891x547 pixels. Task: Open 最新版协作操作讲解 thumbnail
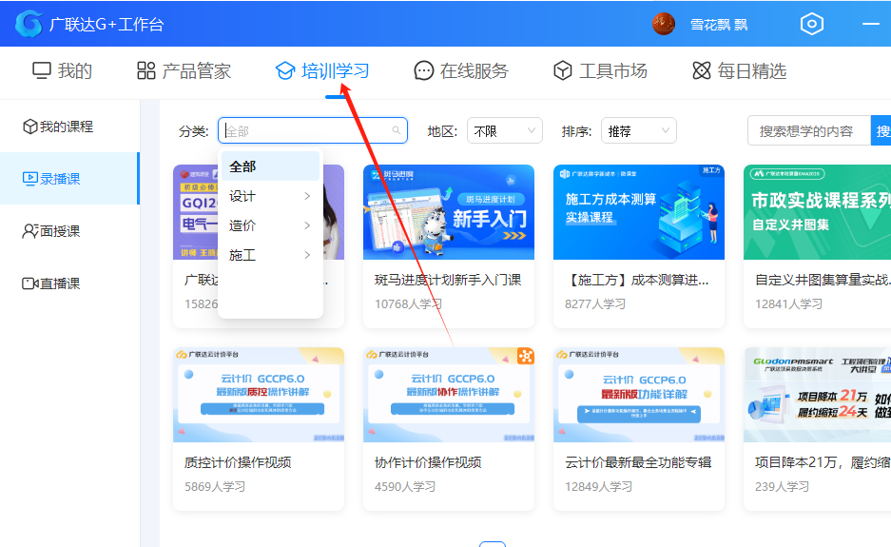[448, 395]
